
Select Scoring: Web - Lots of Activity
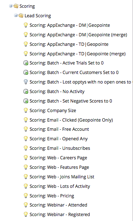[x=60, y=186]
